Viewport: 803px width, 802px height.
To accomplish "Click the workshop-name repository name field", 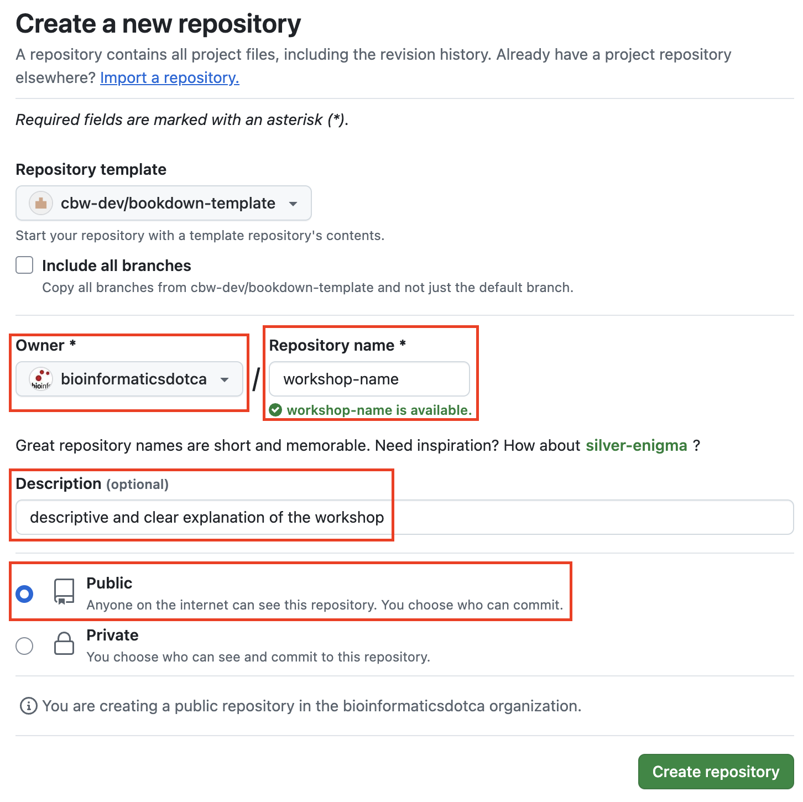I will pyautogui.click(x=369, y=379).
